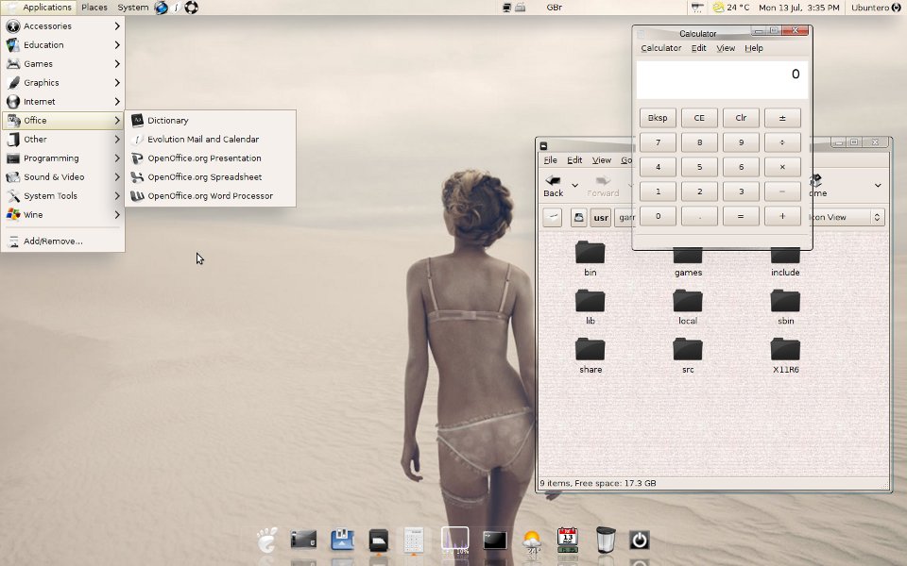This screenshot has width=907, height=566.
Task: Click the weather icon in the dock
Action: pyautogui.click(x=532, y=541)
